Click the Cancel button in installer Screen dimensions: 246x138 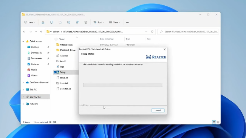click(x=158, y=110)
